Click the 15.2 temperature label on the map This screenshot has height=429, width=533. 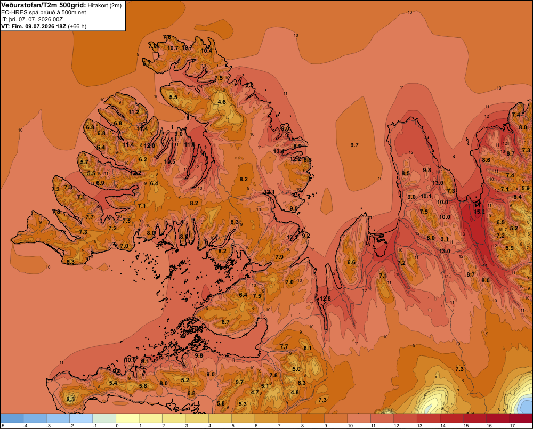click(x=479, y=212)
